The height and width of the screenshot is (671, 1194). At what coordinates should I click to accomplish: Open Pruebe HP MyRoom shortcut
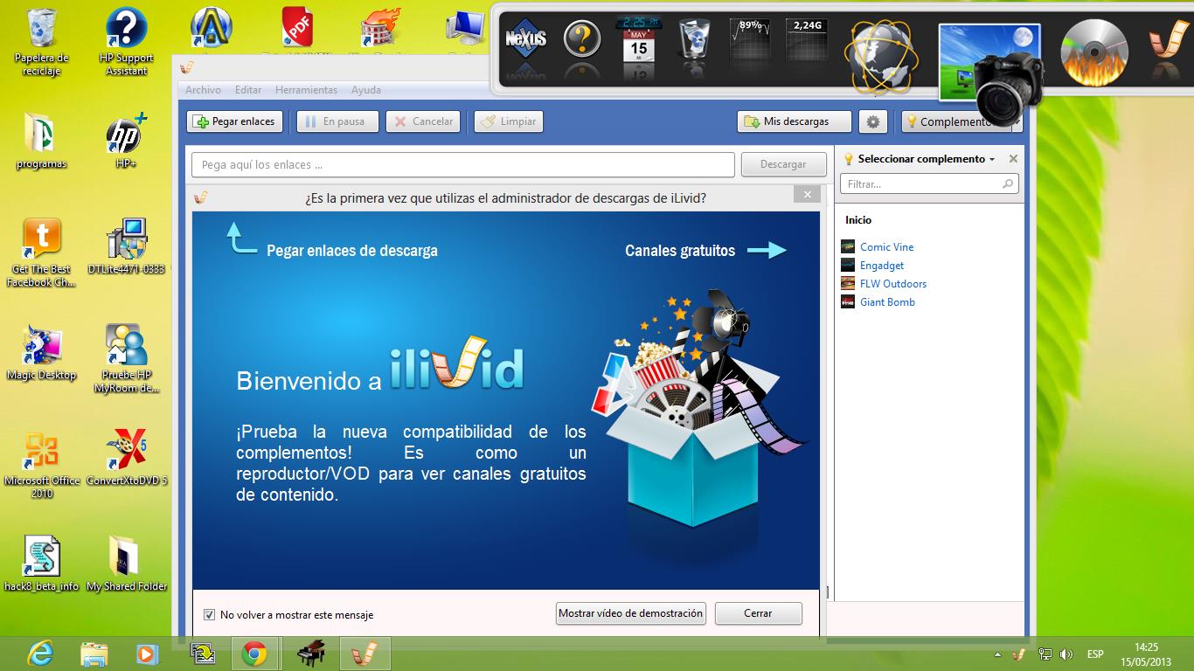tap(126, 359)
